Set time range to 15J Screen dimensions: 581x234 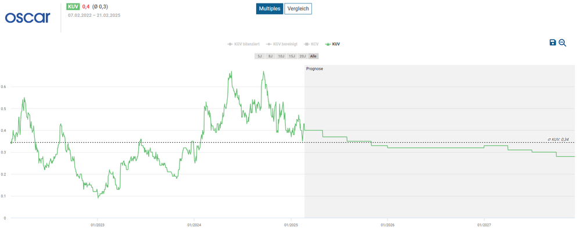tap(292, 56)
